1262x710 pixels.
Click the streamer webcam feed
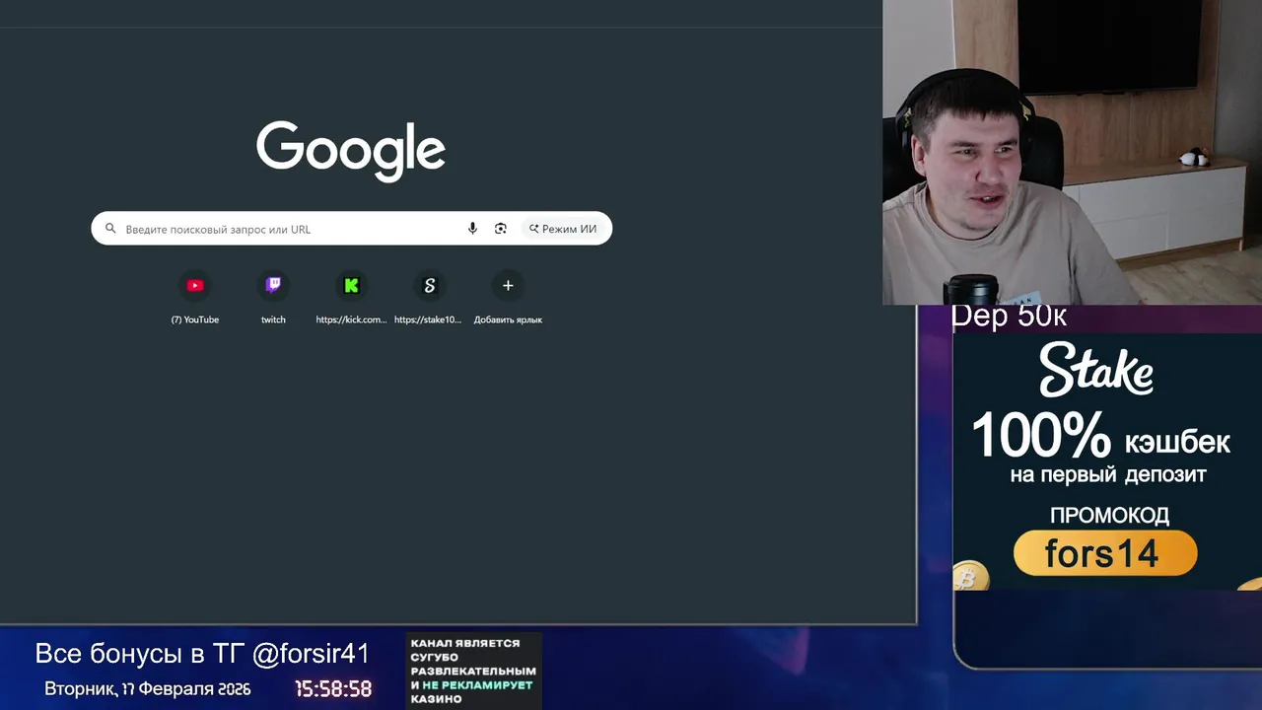(1072, 152)
